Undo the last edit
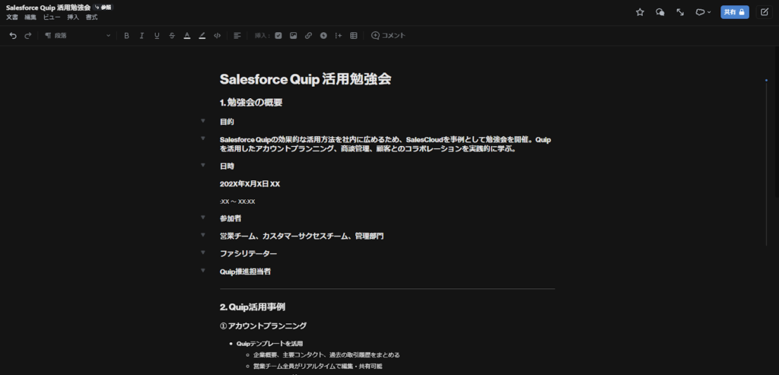Image resolution: width=779 pixels, height=375 pixels. (x=13, y=36)
